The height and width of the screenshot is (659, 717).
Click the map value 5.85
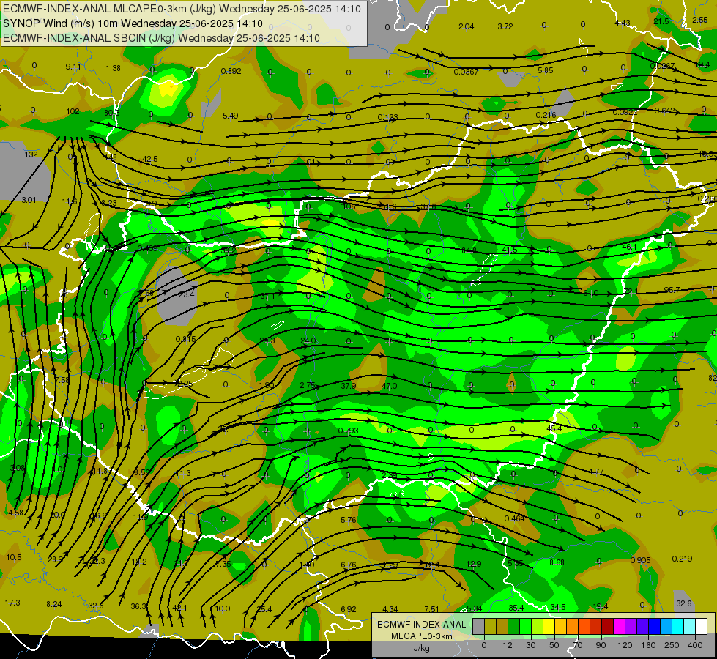[x=545, y=70]
